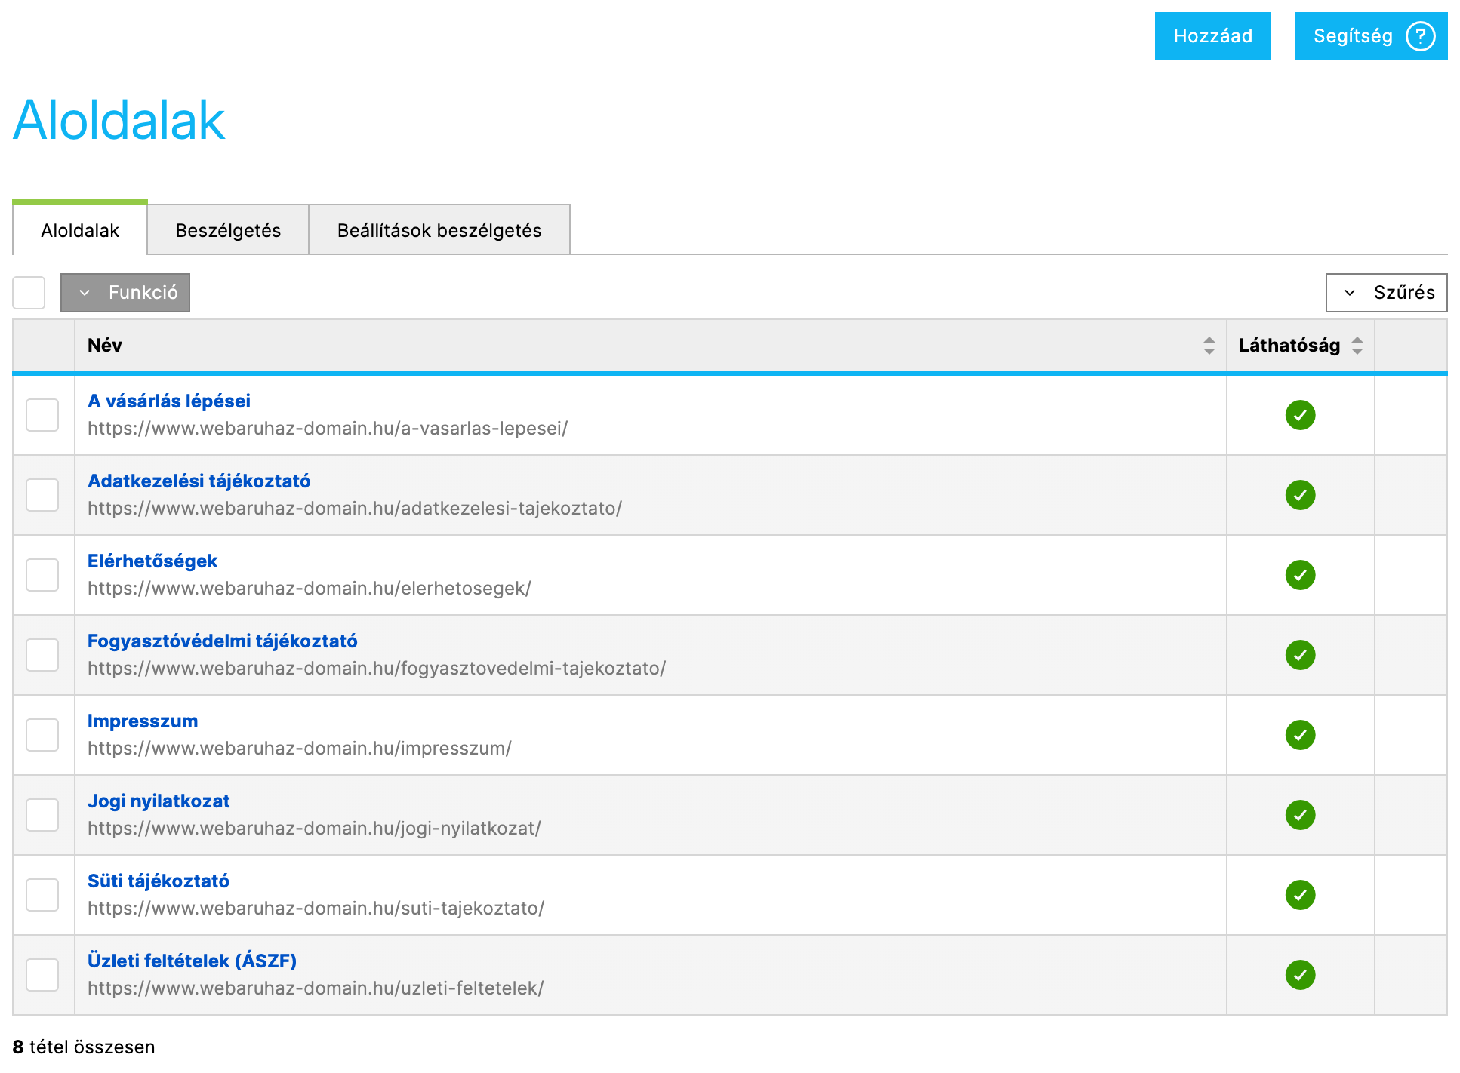The image size is (1460, 1073).
Task: Click the Impresszum visibility check icon
Action: point(1300,735)
